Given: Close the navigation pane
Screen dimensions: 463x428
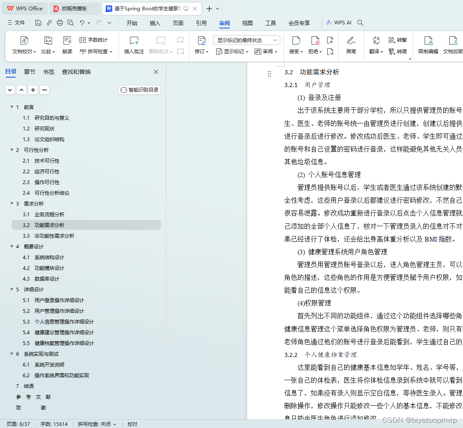Looking at the screenshot, I should pos(156,72).
